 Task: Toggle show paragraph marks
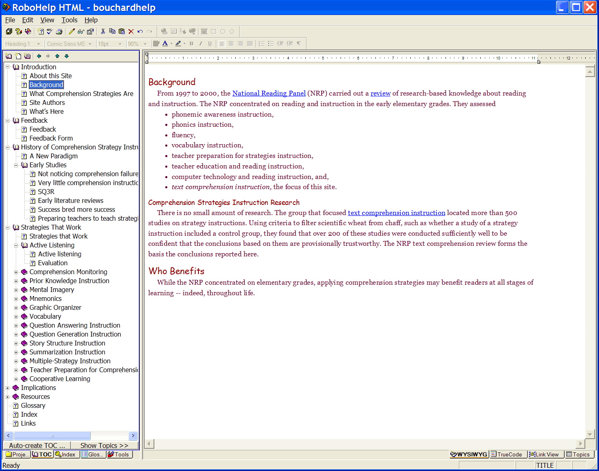pyautogui.click(x=299, y=43)
